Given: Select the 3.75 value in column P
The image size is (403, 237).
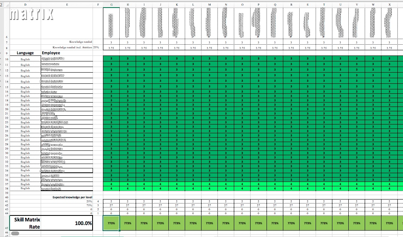Looking at the screenshot, I should [x=258, y=48].
